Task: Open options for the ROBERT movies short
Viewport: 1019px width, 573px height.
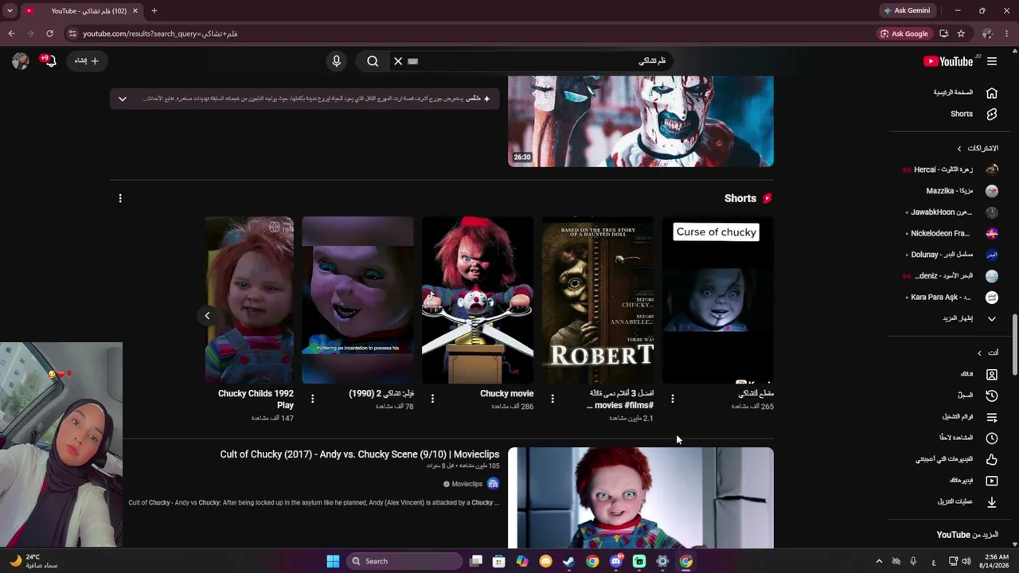Action: [552, 398]
